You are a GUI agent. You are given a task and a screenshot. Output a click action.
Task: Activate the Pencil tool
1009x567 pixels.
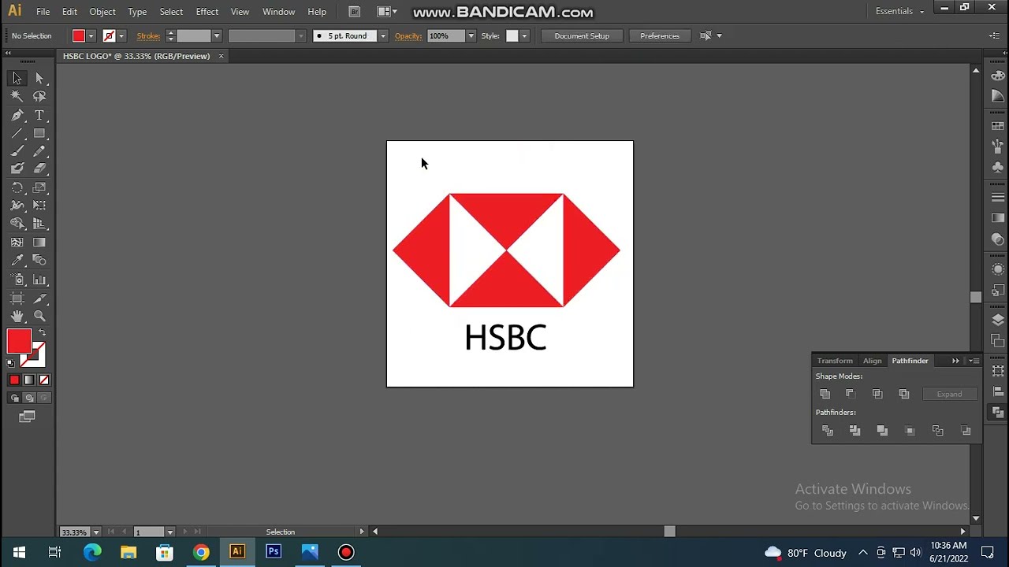(x=39, y=151)
